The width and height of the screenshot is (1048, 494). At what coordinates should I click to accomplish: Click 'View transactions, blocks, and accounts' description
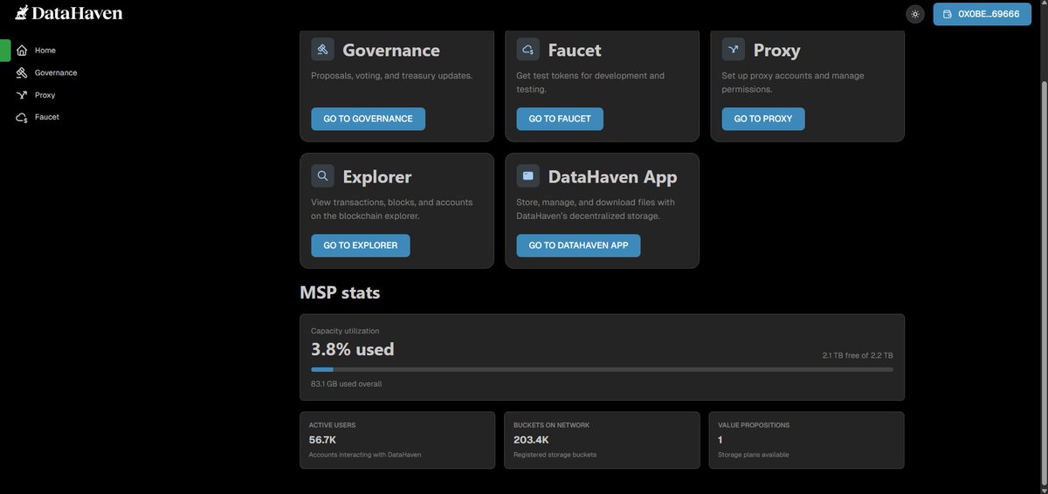pos(392,209)
